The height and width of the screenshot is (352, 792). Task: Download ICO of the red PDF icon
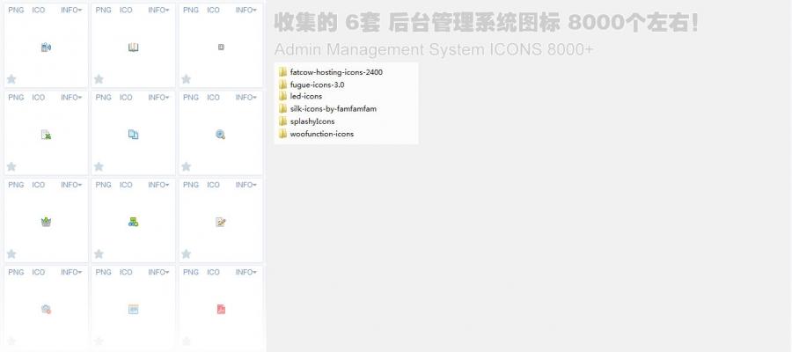[213, 272]
